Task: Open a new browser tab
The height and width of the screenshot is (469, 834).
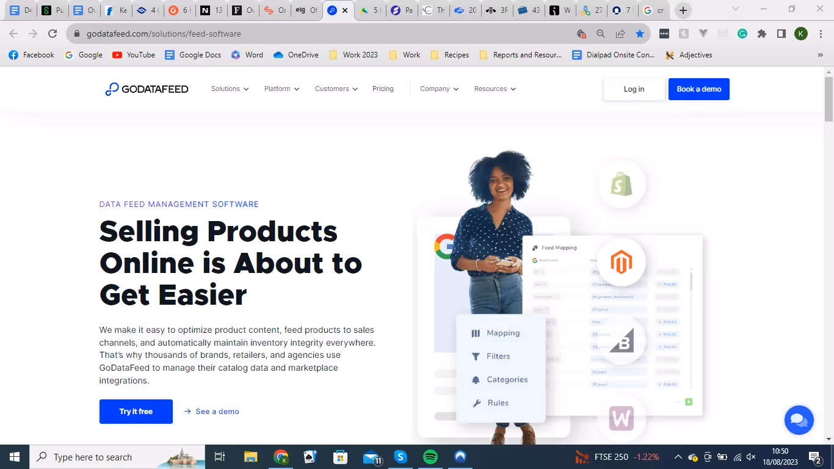Action: tap(683, 10)
